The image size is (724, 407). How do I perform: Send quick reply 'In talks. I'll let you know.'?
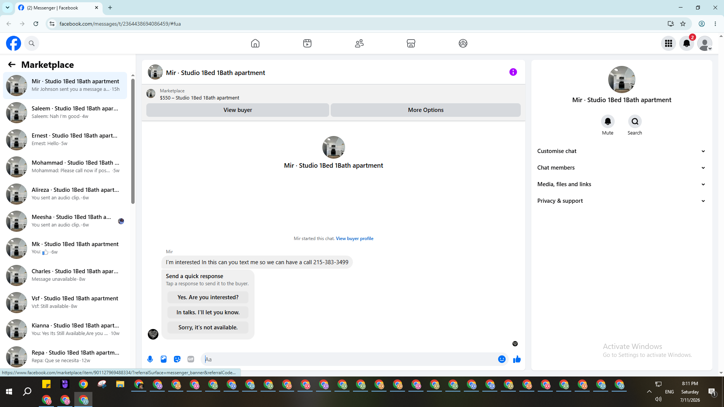point(208,312)
